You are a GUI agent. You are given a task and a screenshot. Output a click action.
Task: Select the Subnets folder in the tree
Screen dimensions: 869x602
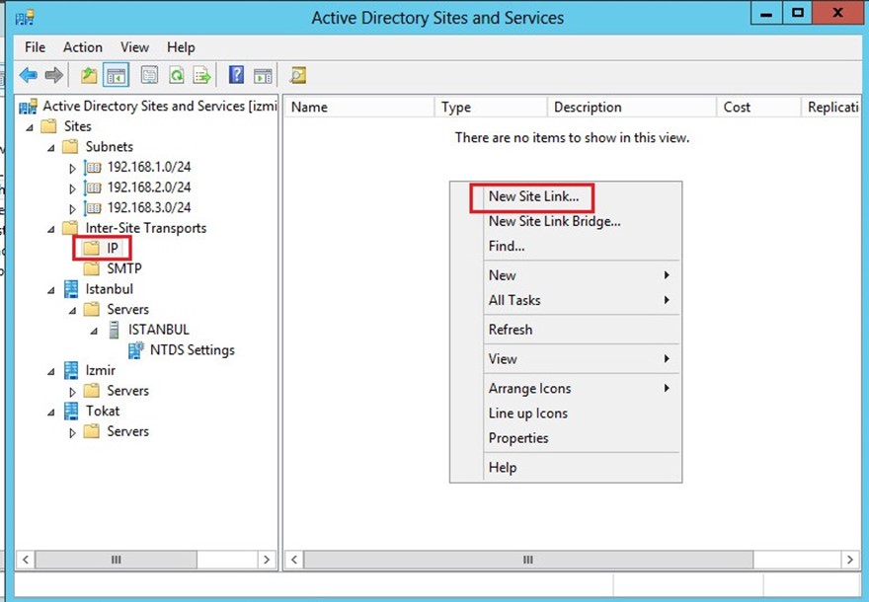pos(98,147)
